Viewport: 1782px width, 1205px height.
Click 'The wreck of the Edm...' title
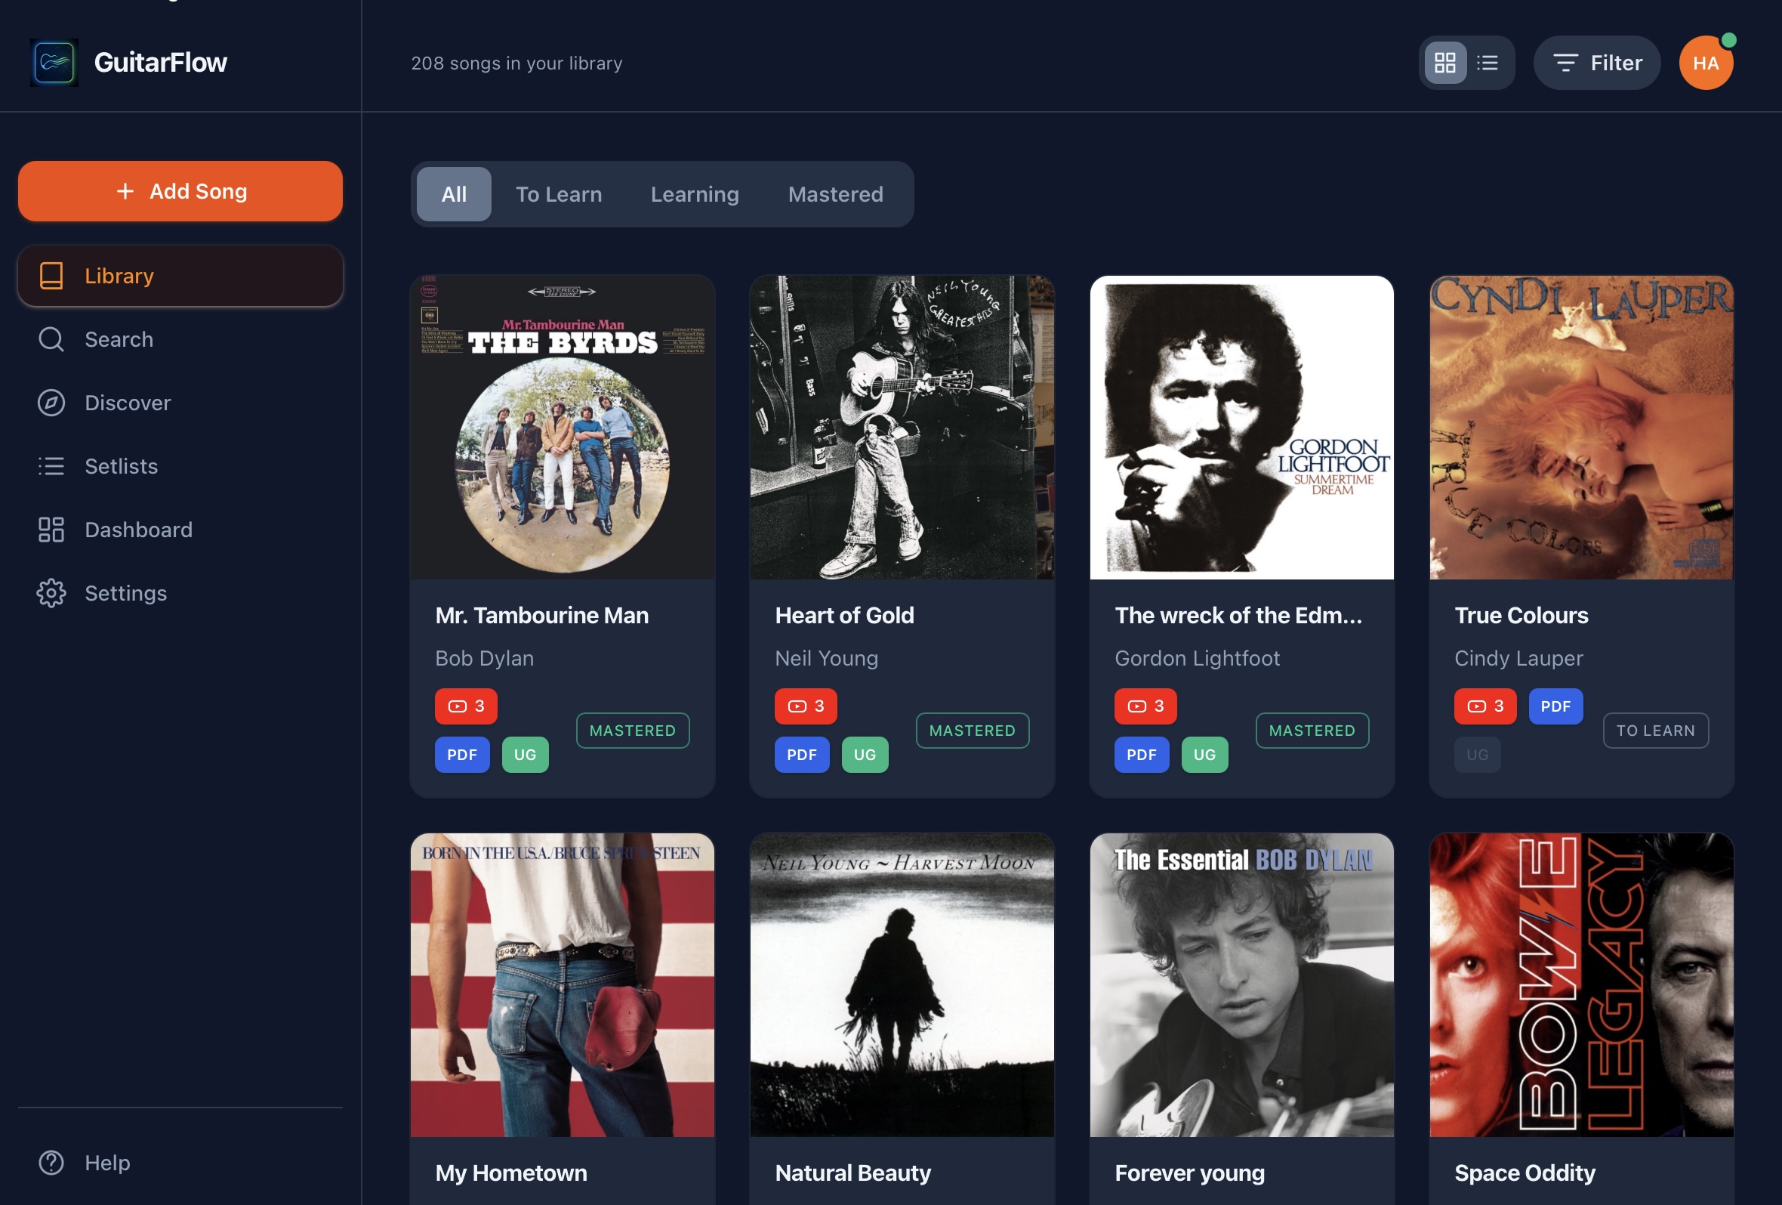[1238, 615]
